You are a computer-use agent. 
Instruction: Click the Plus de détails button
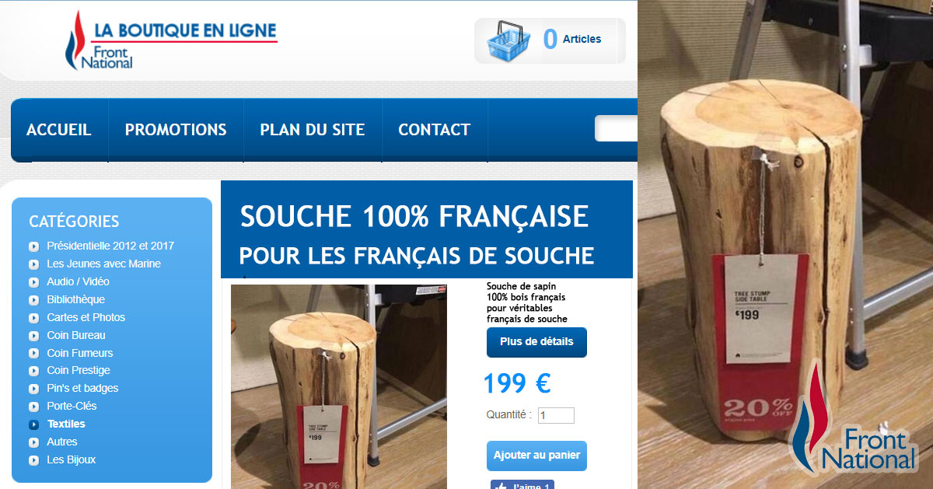coord(536,342)
